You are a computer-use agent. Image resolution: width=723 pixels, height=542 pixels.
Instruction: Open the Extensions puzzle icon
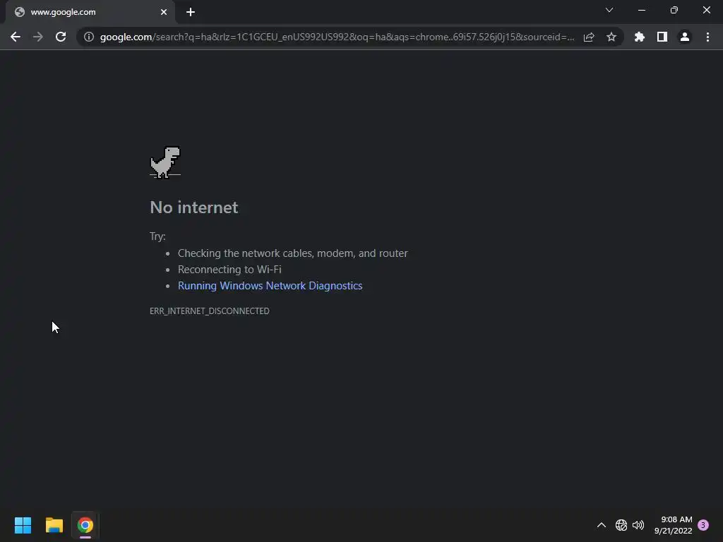coord(640,37)
